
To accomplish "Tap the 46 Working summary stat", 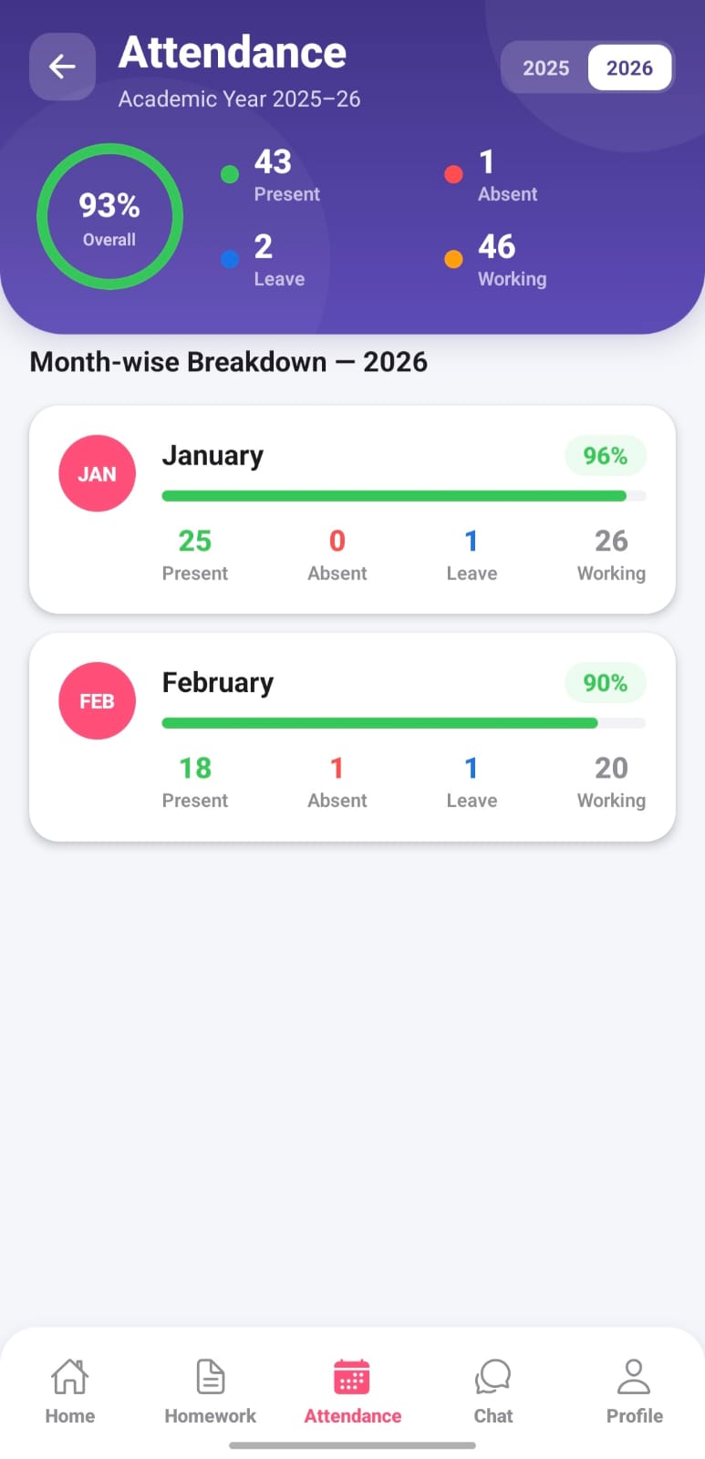I will pyautogui.click(x=498, y=260).
